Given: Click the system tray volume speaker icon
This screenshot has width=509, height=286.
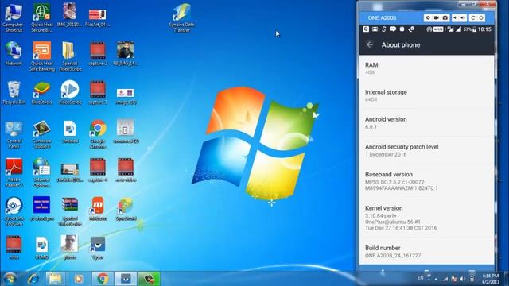Looking at the screenshot, I should pos(463,279).
